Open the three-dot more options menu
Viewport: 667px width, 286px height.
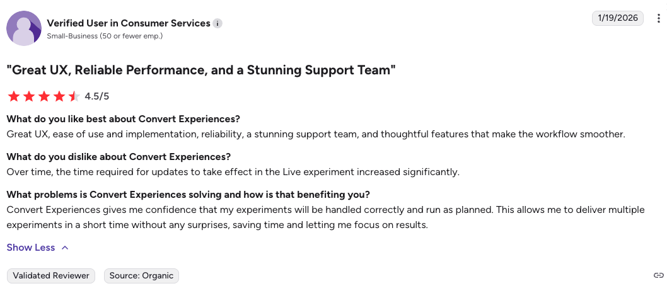[x=659, y=18]
